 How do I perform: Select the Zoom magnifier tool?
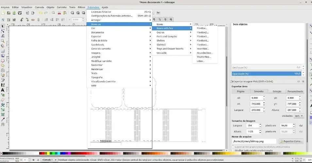3,41
